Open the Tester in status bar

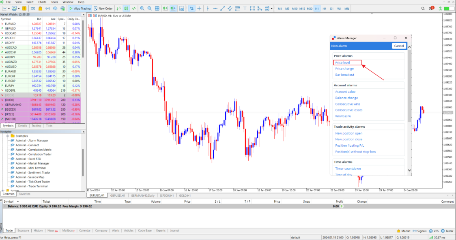pyautogui.click(x=447, y=231)
